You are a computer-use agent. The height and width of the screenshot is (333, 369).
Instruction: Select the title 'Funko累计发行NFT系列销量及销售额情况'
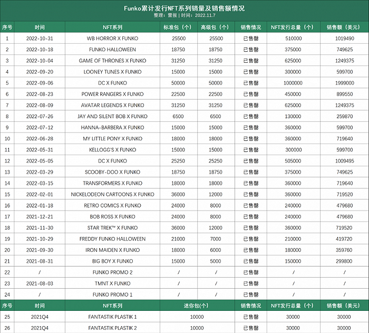tap(184, 8)
